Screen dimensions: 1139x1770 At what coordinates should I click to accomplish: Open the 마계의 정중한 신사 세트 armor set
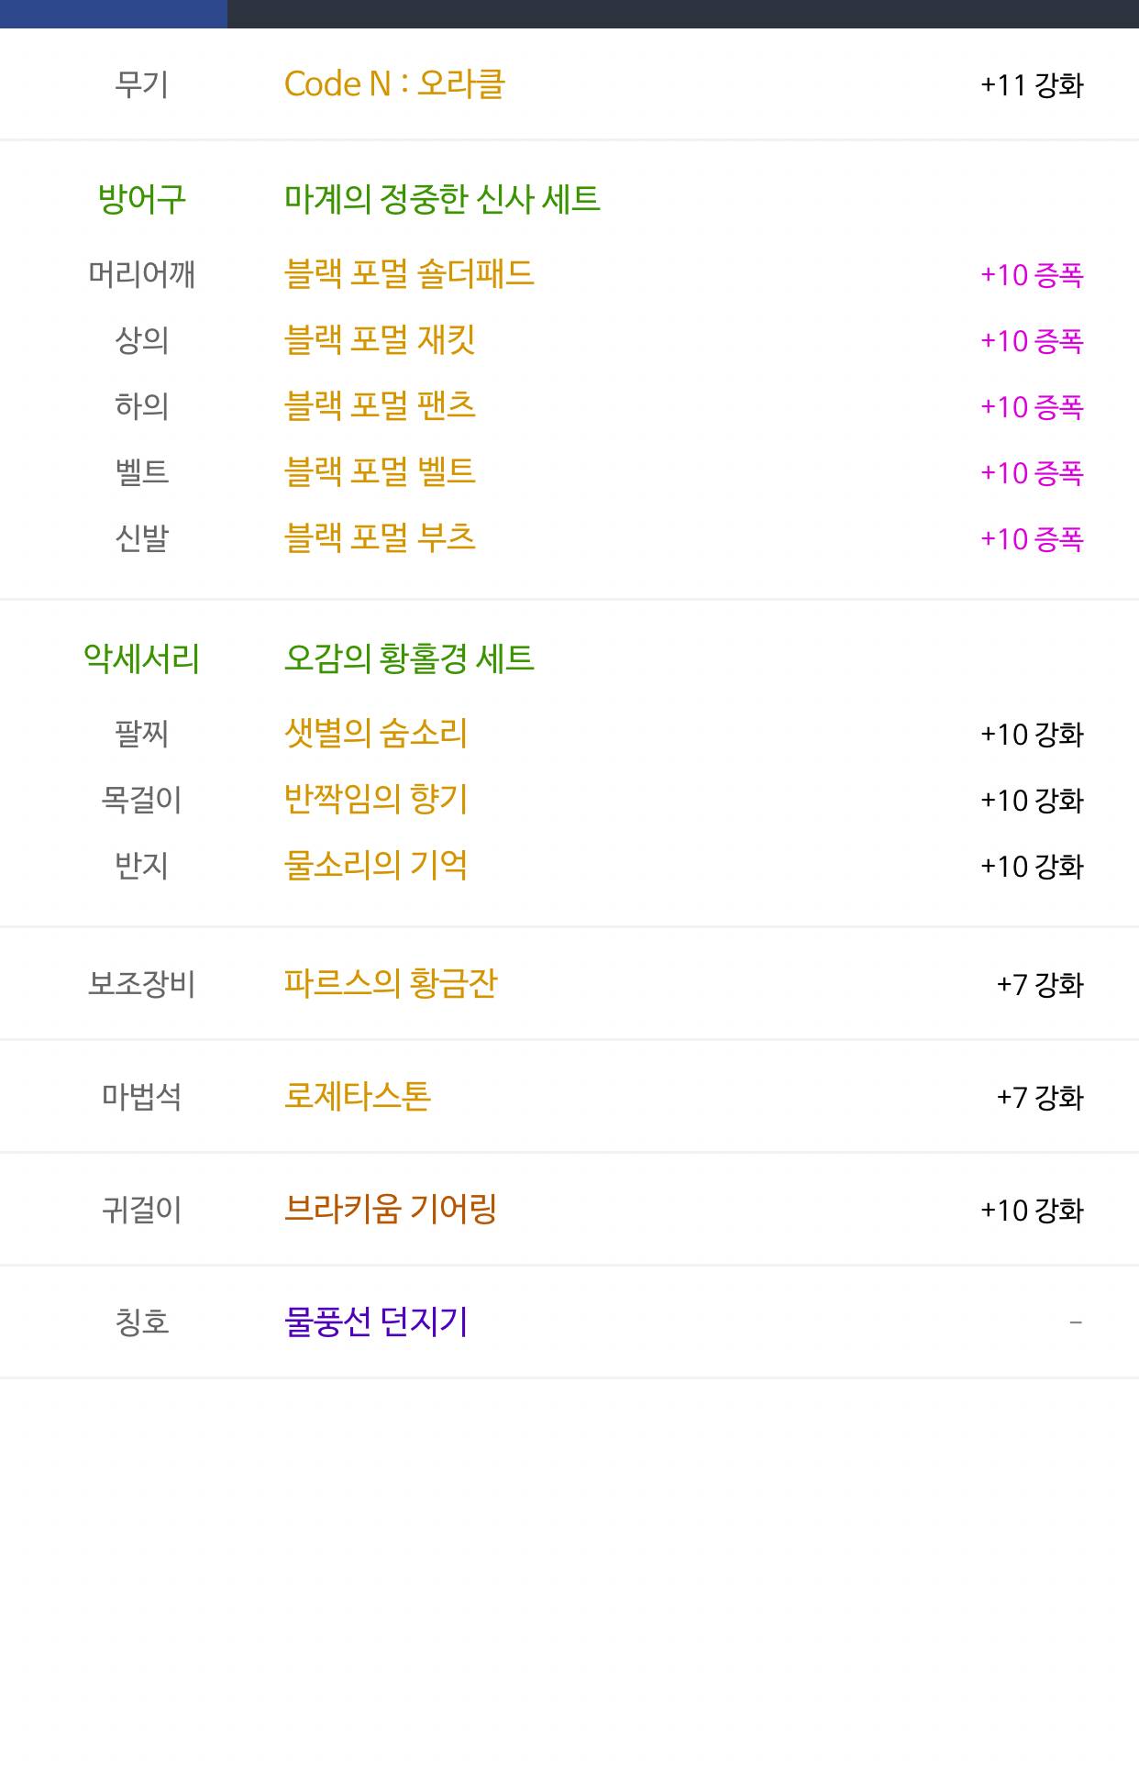point(442,199)
